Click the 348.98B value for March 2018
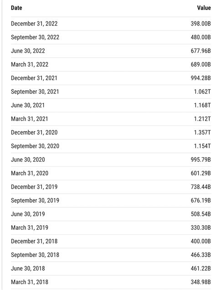216x290 pixels. tap(201, 282)
